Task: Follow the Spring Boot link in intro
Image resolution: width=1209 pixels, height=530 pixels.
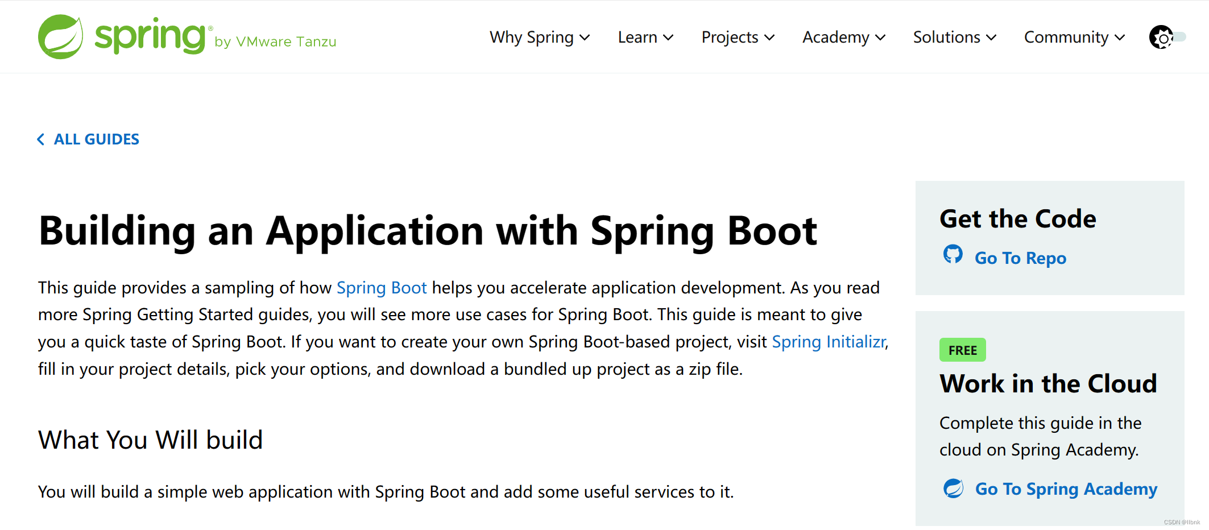Action: point(382,288)
